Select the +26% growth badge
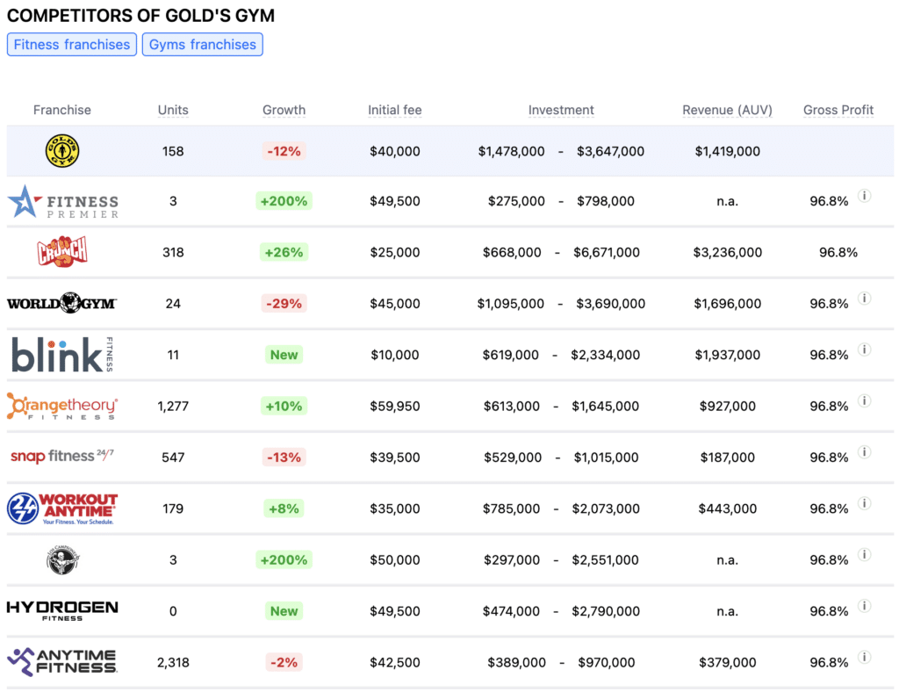 (284, 252)
